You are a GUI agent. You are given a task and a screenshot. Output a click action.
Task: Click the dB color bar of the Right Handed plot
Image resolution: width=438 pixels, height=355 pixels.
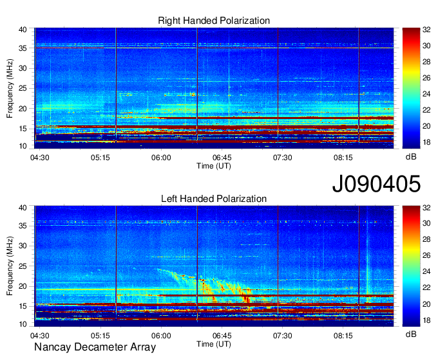pyautogui.click(x=411, y=88)
